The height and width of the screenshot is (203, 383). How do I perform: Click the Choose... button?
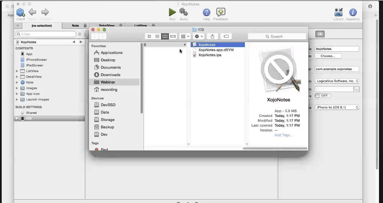[x=327, y=56]
